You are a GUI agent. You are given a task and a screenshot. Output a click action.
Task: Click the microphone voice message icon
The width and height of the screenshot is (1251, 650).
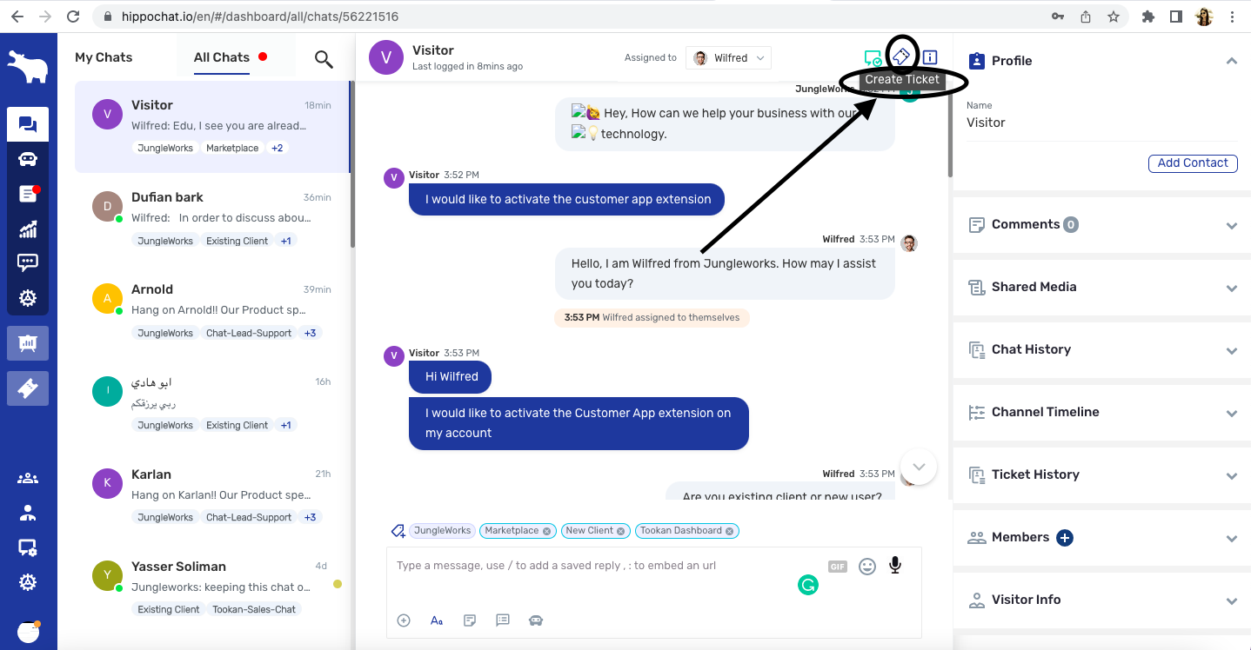894,566
